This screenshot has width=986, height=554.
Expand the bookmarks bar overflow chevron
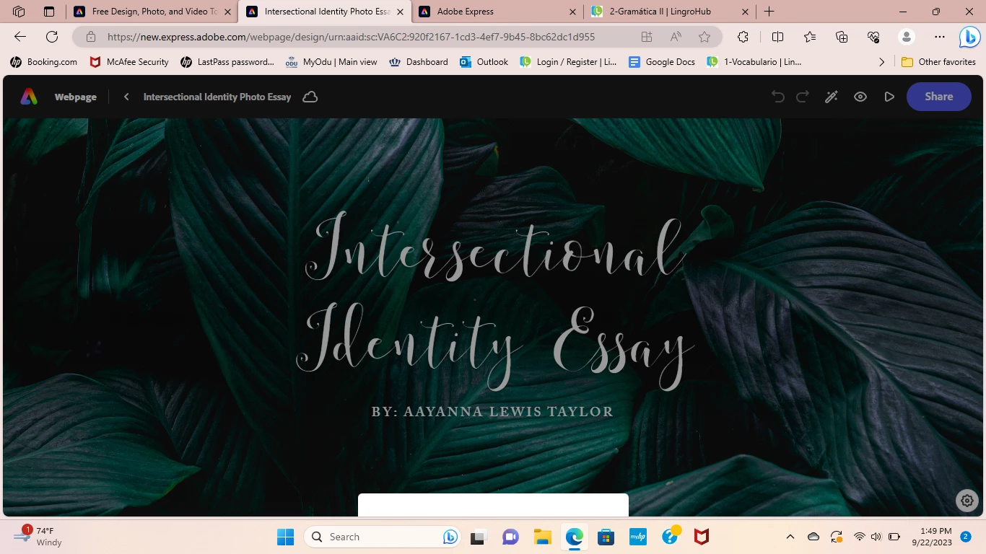pos(881,62)
